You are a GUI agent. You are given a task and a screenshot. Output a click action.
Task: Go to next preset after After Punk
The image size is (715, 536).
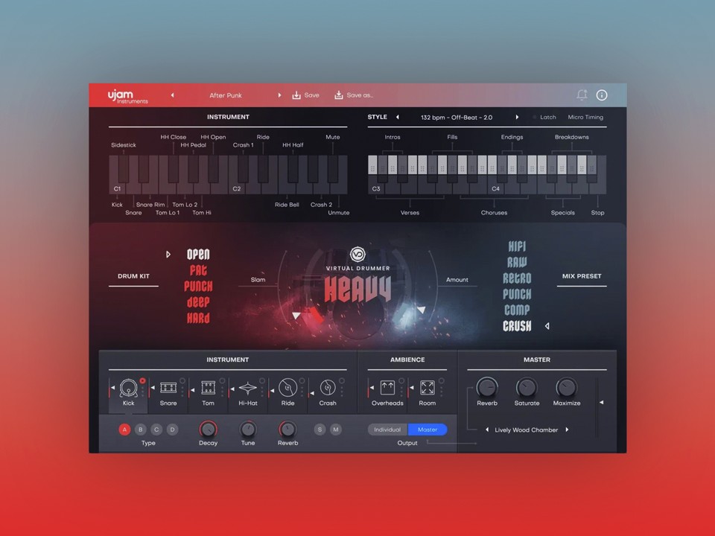pyautogui.click(x=279, y=95)
